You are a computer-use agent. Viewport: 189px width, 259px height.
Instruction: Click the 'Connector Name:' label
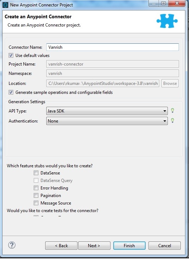pyautogui.click(x=25, y=47)
